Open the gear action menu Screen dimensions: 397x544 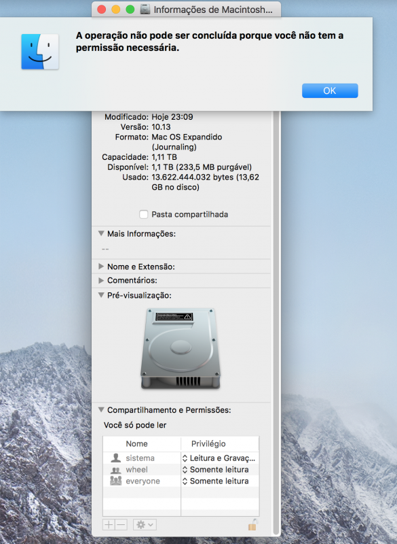coord(145,524)
